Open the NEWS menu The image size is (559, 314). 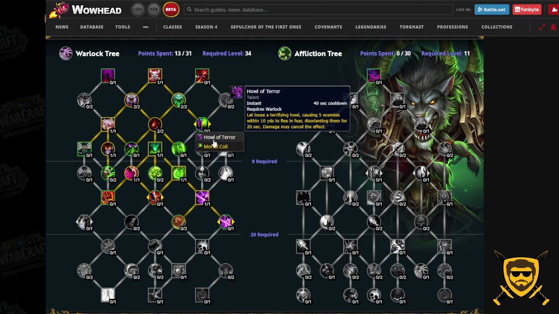point(62,27)
